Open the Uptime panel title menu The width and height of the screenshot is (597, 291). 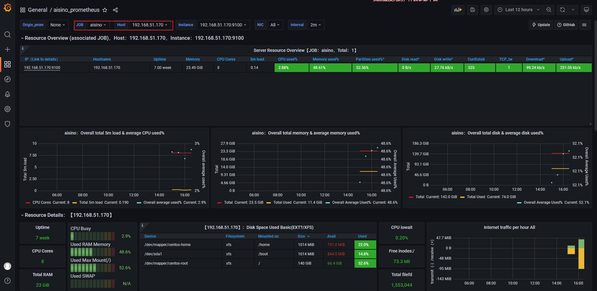[x=43, y=227]
